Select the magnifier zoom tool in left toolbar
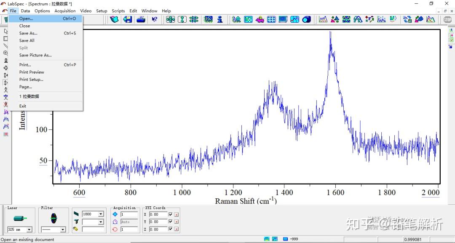This screenshot has height=243, width=455. [6, 53]
